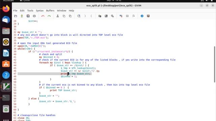Click the Make toolbar icon
The height and width of the screenshot is (121, 216).
(x=121, y=16)
